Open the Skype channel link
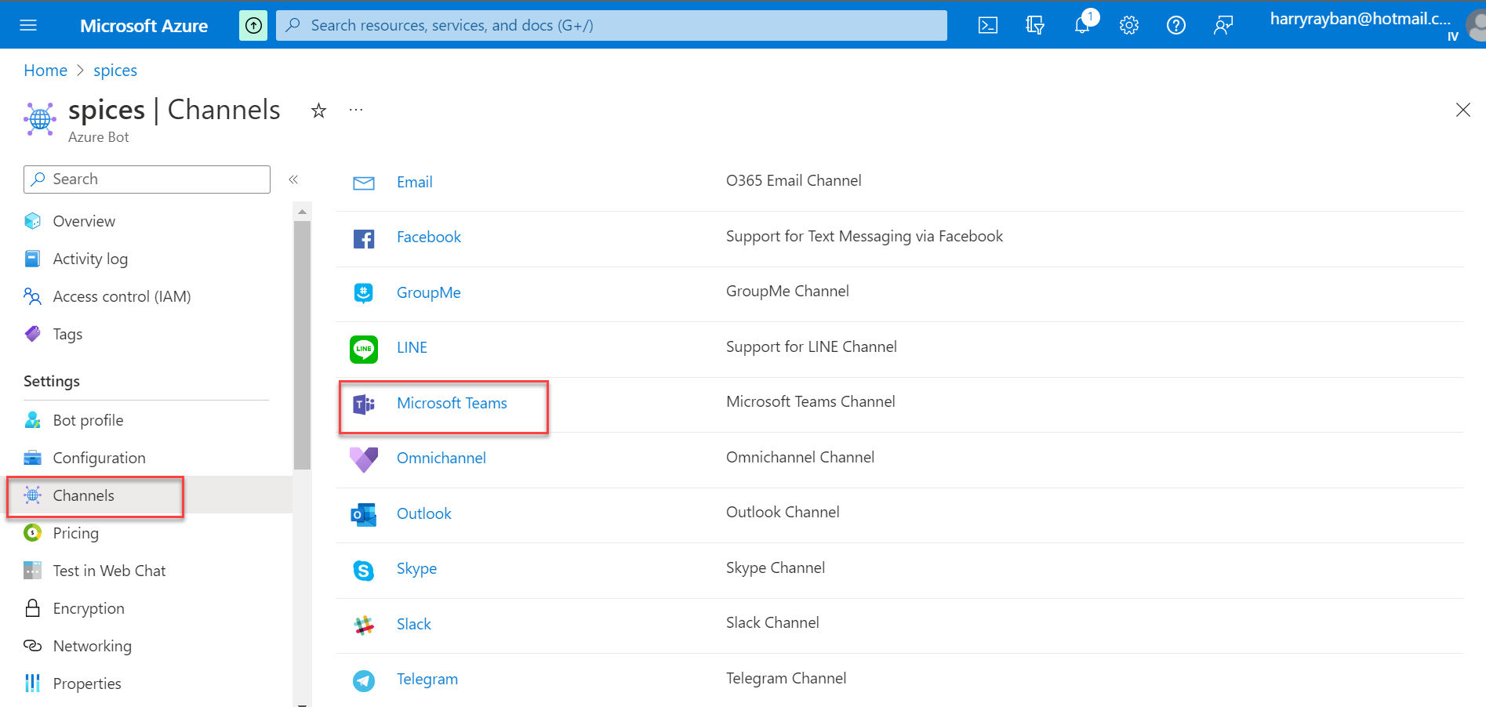This screenshot has width=1486, height=707. coord(416,569)
